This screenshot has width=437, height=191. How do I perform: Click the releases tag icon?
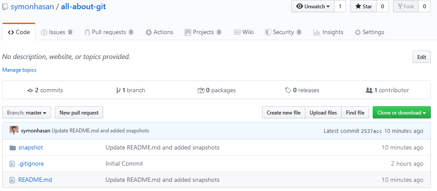pos(288,90)
